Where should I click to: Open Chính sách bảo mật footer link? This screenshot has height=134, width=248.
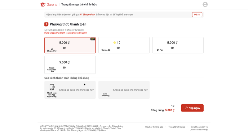199,130
